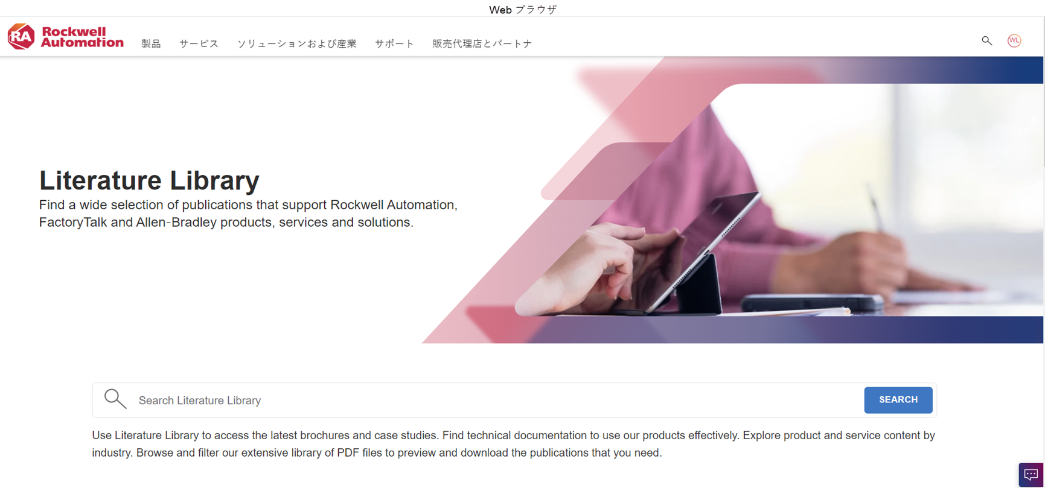Viewport: 1045px width, 488px height.
Task: Expand the ソリューションおよび産業 menu
Action: pos(296,43)
